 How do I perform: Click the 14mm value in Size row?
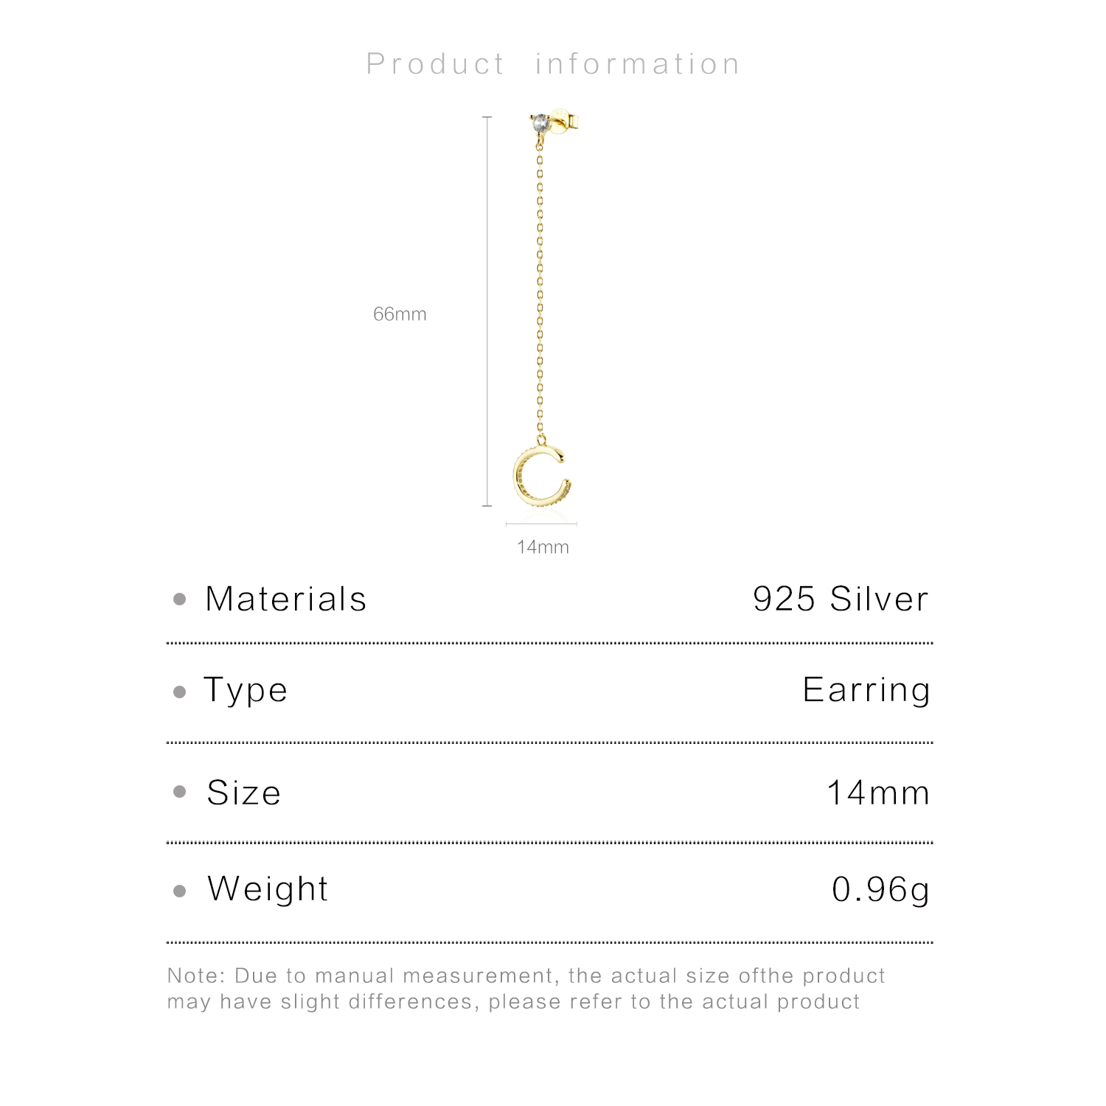[x=878, y=793]
